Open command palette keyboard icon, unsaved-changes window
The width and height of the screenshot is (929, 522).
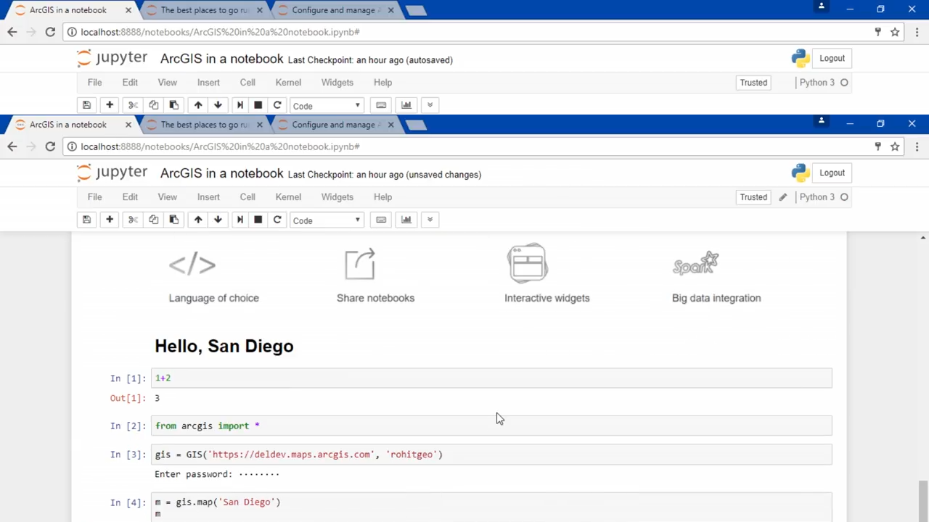pos(381,220)
